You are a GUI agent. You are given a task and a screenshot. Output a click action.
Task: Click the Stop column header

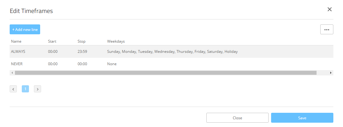(x=82, y=41)
